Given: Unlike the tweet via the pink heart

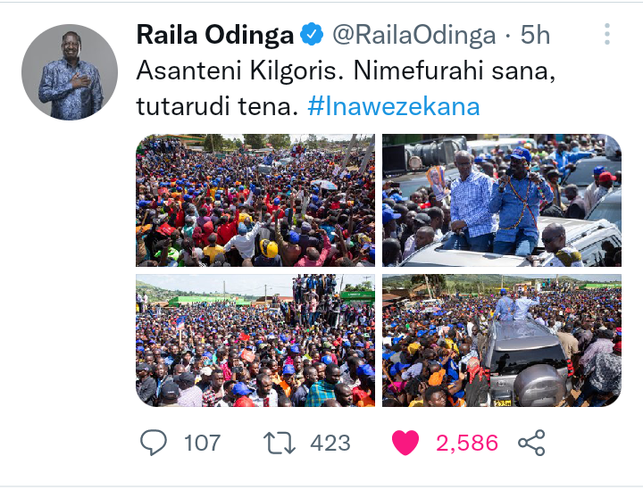Looking at the screenshot, I should (x=405, y=443).
